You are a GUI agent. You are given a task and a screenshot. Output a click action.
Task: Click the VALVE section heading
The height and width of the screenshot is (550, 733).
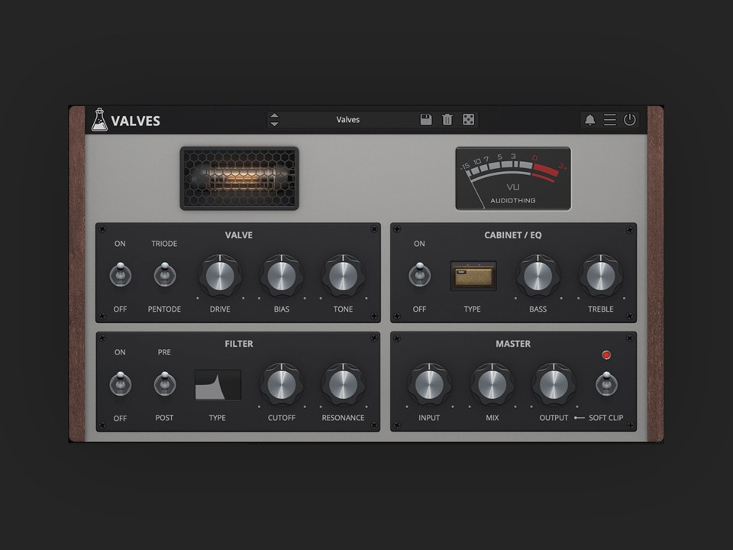[239, 235]
